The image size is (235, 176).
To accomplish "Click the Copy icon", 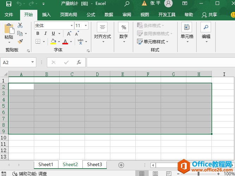I will point(20,33).
